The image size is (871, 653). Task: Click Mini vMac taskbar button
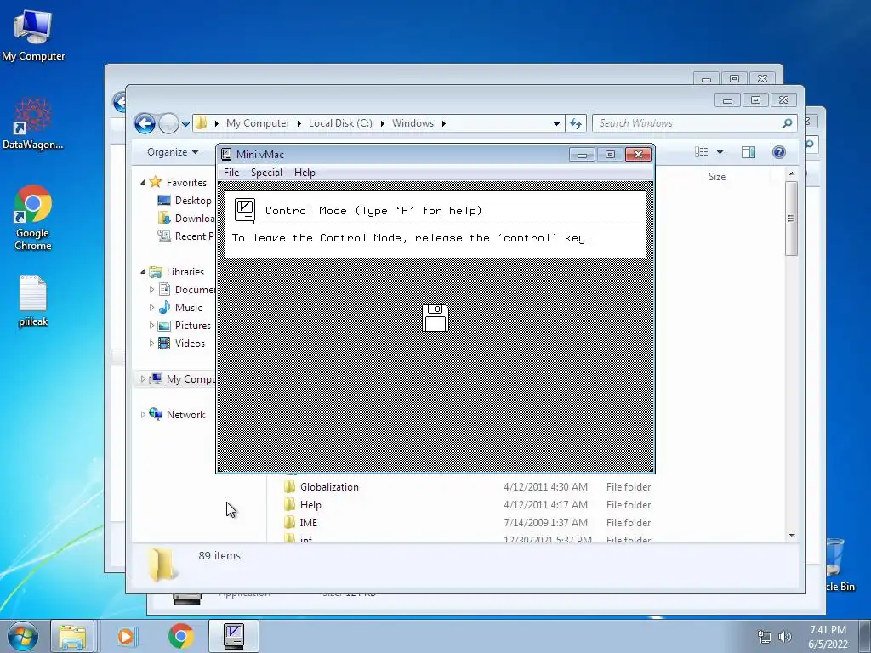(x=234, y=636)
